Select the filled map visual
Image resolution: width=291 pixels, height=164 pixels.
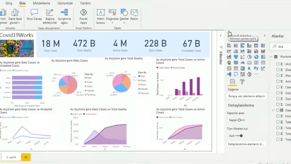click(236, 62)
